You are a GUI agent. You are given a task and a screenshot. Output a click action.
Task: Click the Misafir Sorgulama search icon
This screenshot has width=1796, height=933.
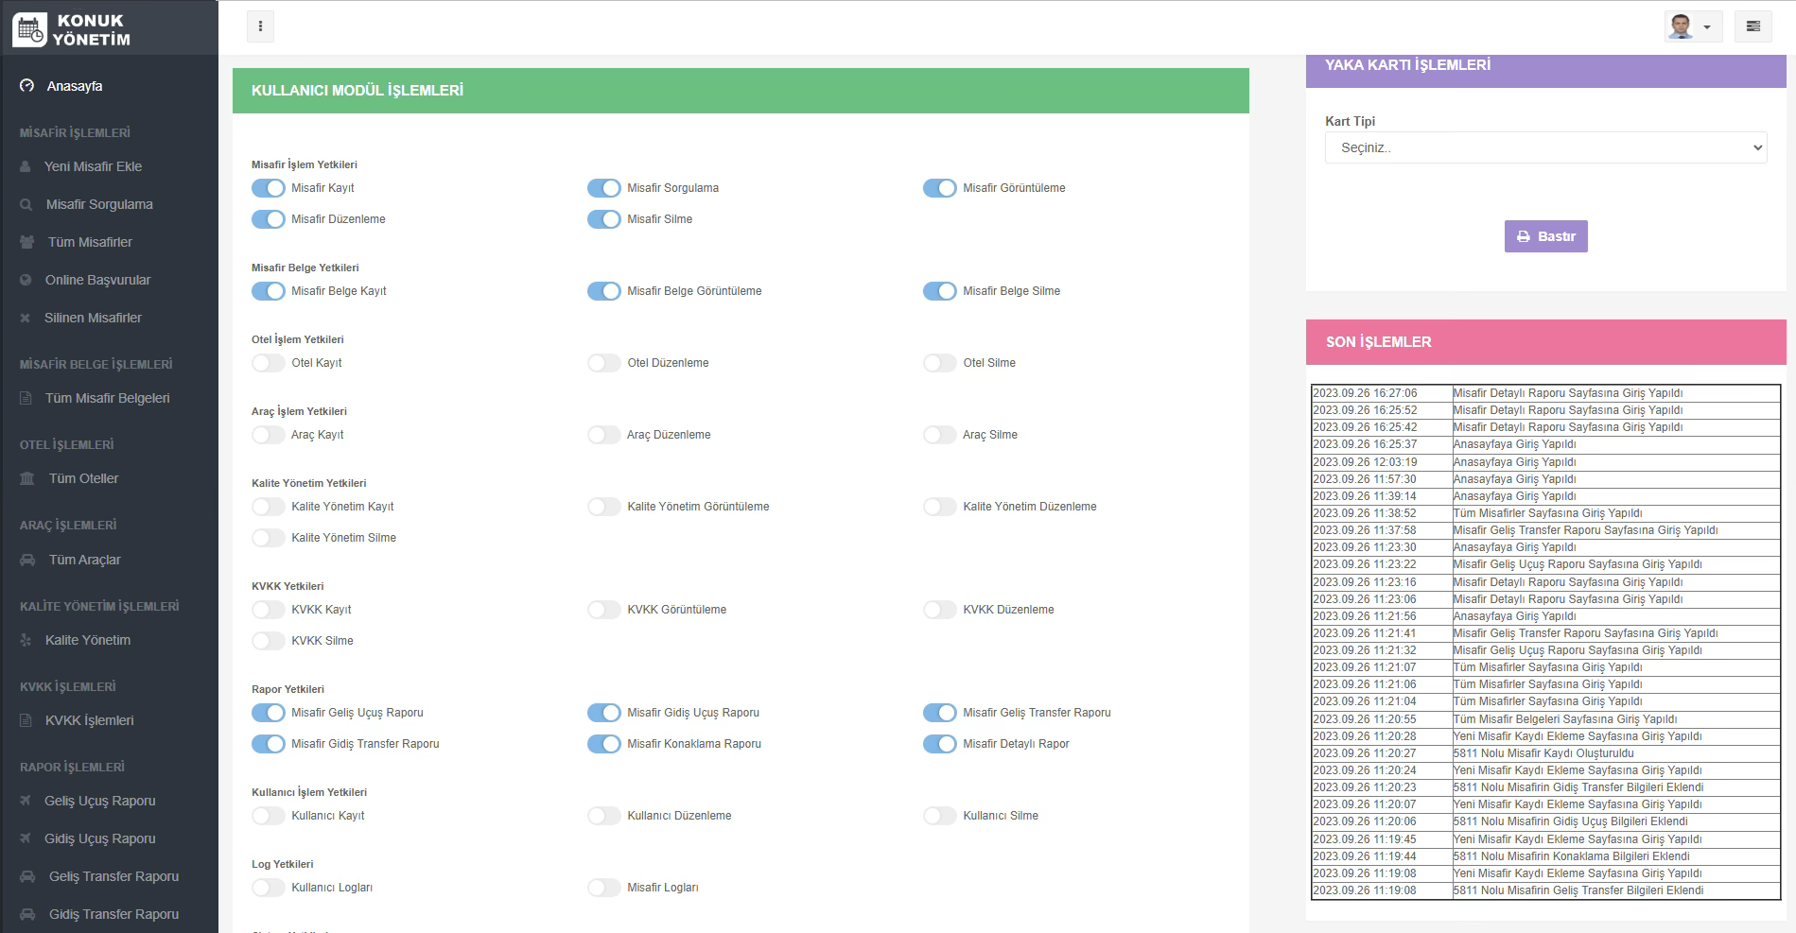pos(26,204)
